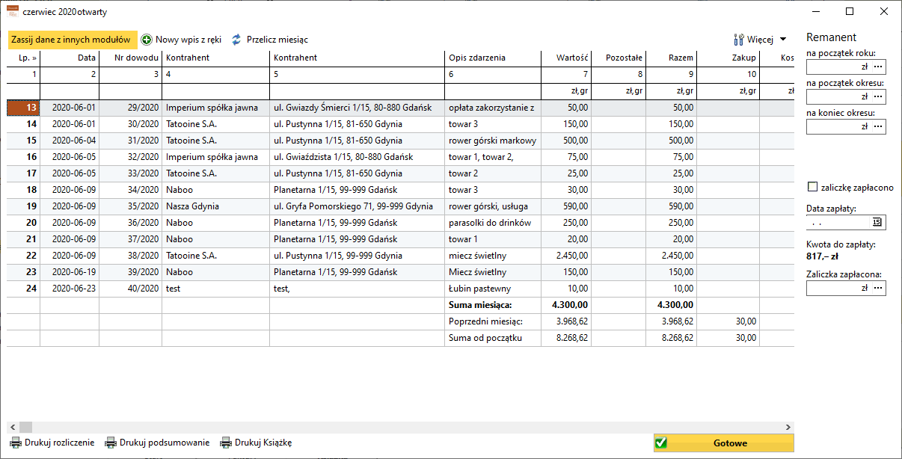Viewport: 902px width, 459px height.
Task: Sort by the Data column header
Action: click(x=70, y=58)
